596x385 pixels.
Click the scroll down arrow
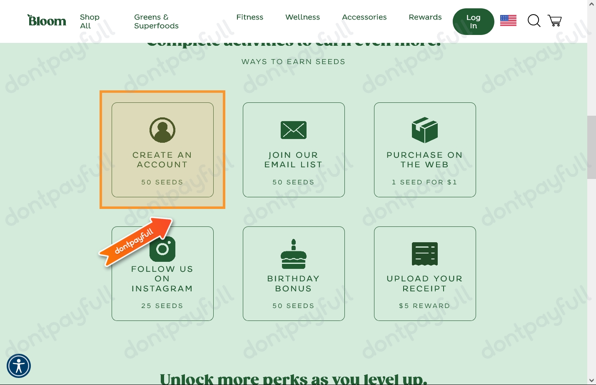tap(591, 380)
